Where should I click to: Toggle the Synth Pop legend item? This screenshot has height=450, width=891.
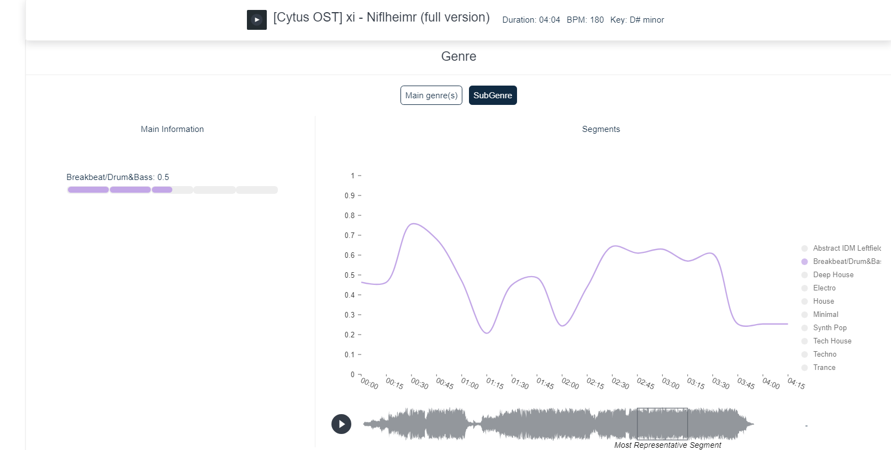click(829, 328)
